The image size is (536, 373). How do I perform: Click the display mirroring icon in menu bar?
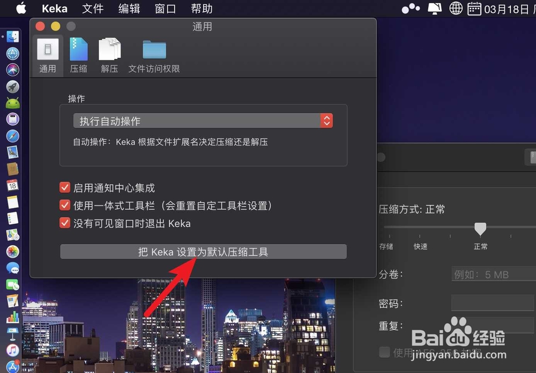pyautogui.click(x=435, y=8)
